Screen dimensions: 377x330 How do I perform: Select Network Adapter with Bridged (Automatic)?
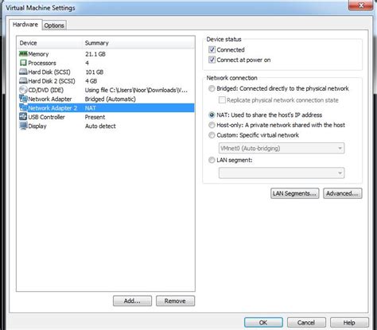tap(50, 99)
